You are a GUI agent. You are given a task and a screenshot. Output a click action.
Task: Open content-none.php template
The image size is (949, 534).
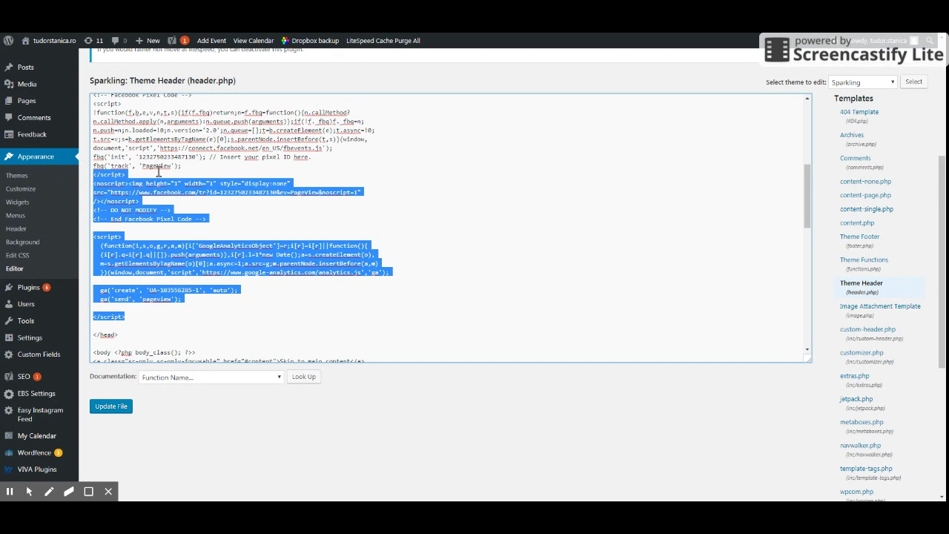click(865, 182)
